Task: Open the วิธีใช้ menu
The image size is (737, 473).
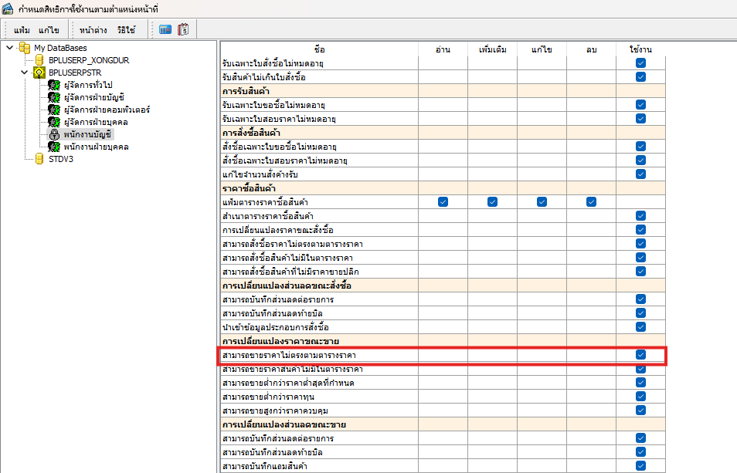Action: 126,30
